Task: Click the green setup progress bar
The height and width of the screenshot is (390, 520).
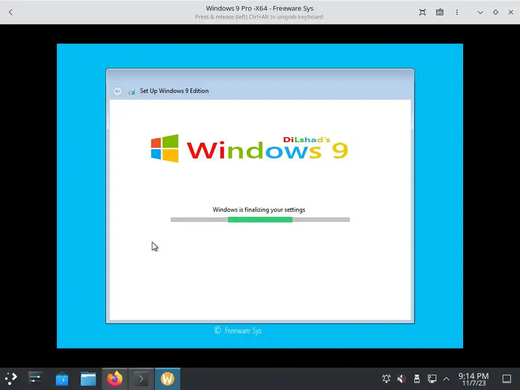Action: point(260,219)
